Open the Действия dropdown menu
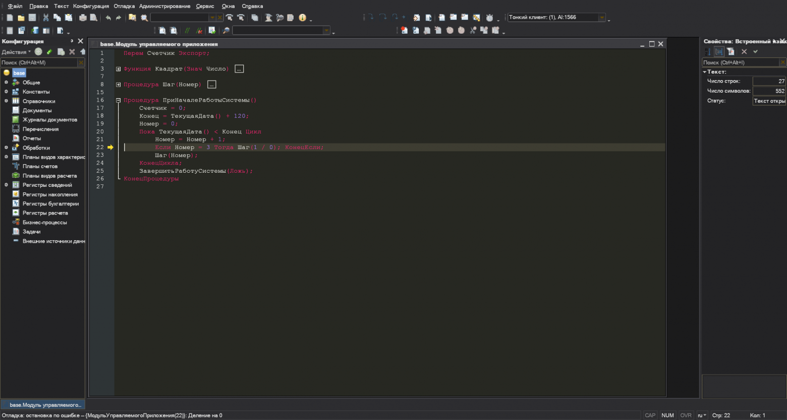The width and height of the screenshot is (787, 420). point(16,52)
